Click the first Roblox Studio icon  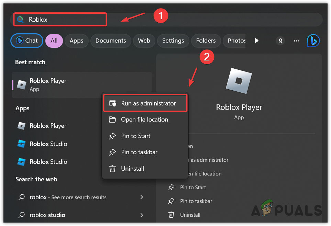(x=21, y=144)
